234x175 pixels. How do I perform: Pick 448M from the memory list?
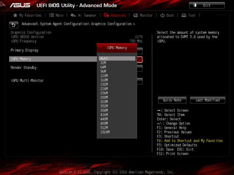coord(104,119)
